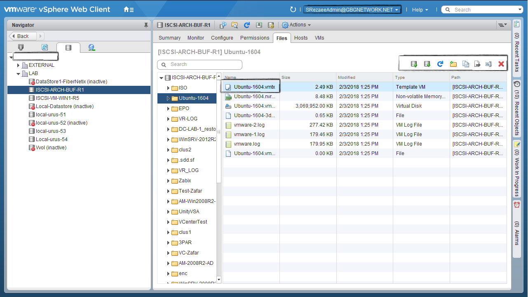Screen dimensions: 528x297
Task: Create a new folder in the datastore
Action: 453,64
